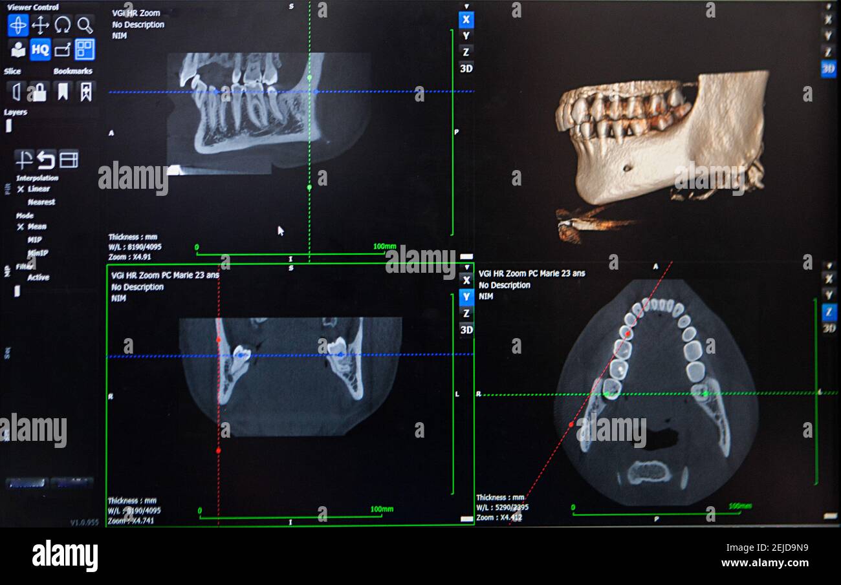This screenshot has width=841, height=585.
Task: Click the coronal slice image
Action: click(x=290, y=376)
